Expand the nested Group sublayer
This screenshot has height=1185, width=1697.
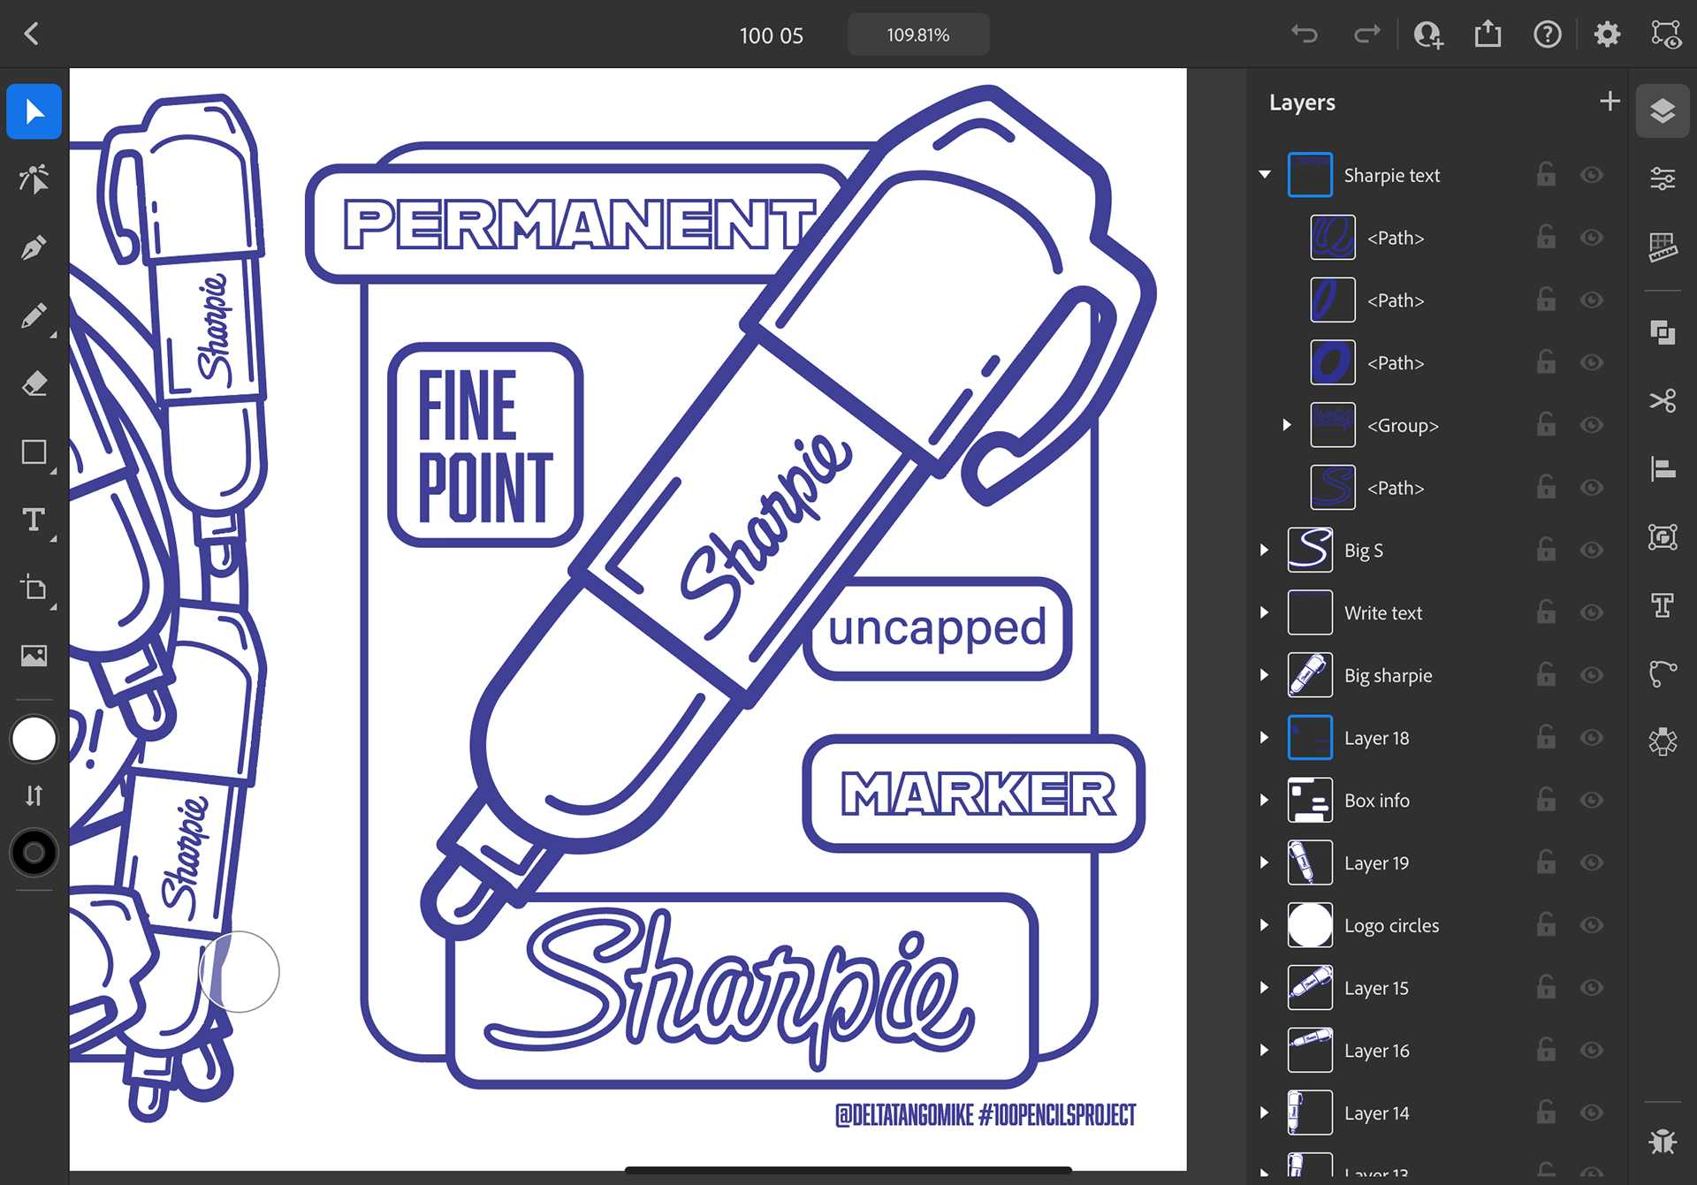click(x=1287, y=426)
